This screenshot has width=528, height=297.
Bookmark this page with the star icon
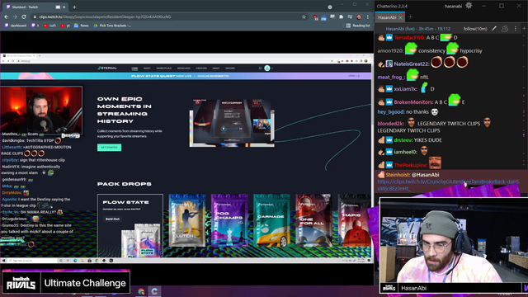(304, 16)
